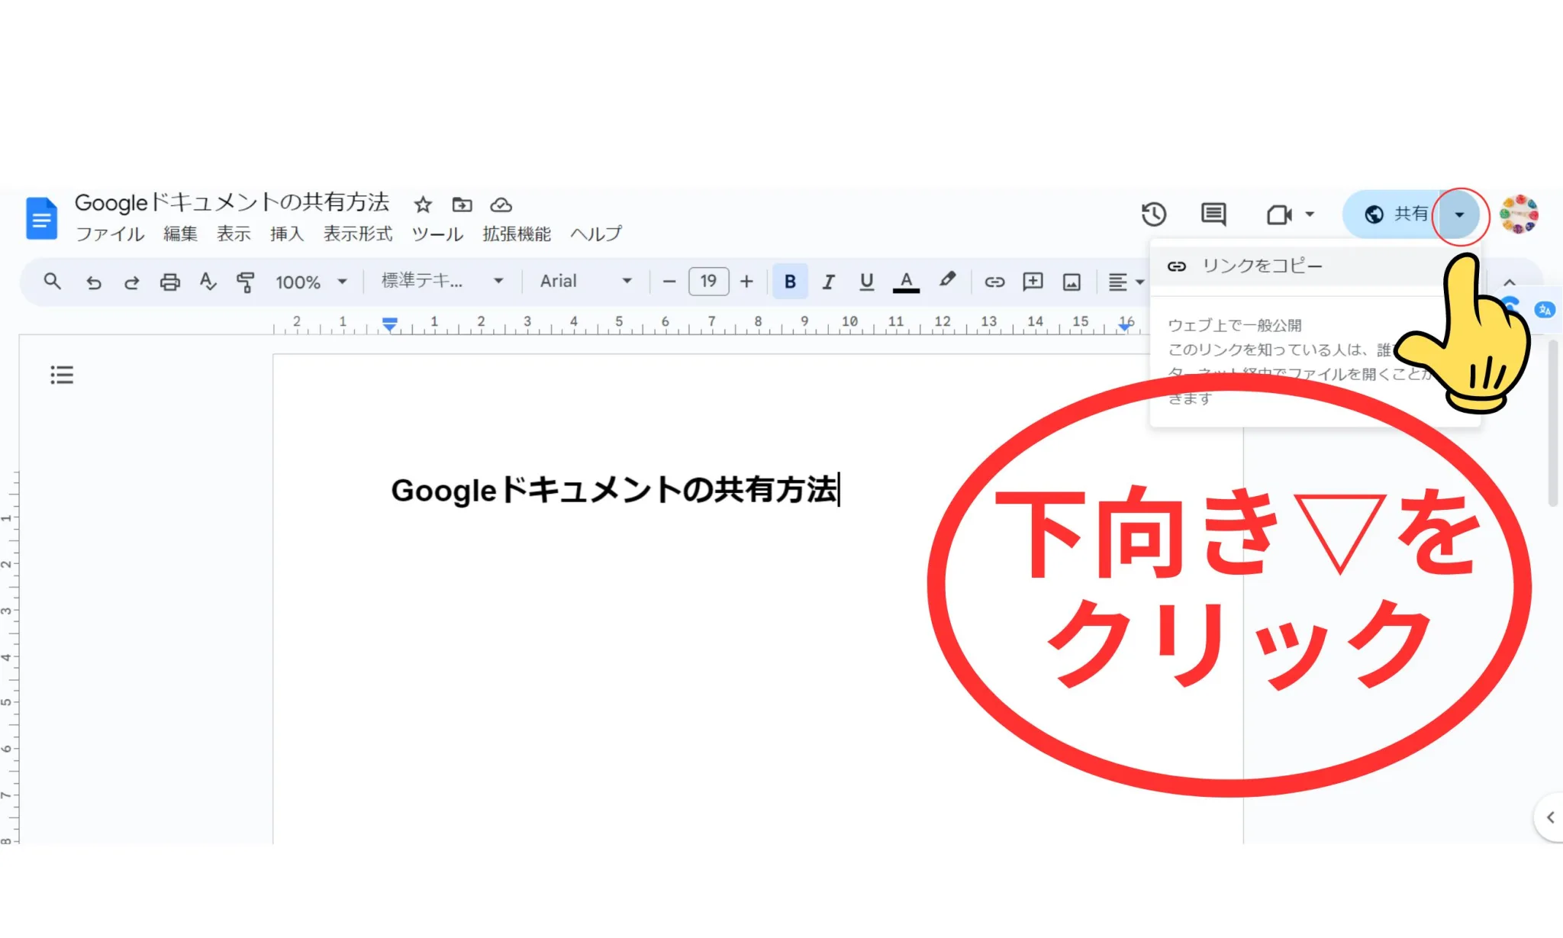The image size is (1563, 938).
Task: Start a Meet video call icon
Action: 1279,214
